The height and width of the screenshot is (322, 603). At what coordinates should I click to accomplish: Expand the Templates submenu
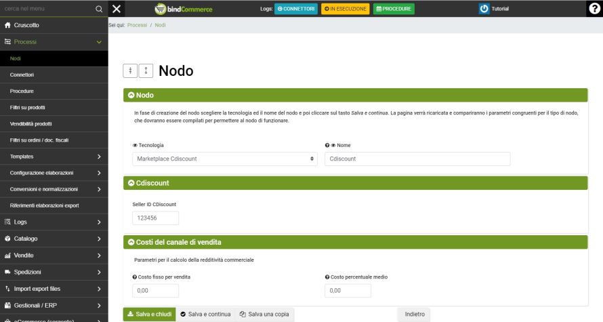tap(99, 157)
